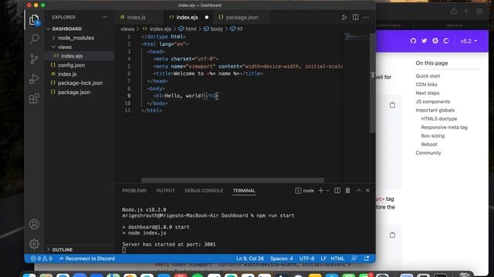
Task: Change end of line via LF entry
Action: click(x=323, y=259)
